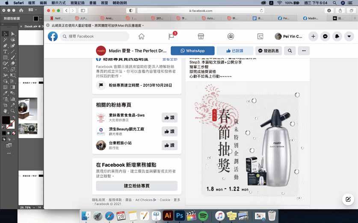Viewport: 358px width, 223px height.
Task: Click 發送訊息 message button
Action: point(269,51)
